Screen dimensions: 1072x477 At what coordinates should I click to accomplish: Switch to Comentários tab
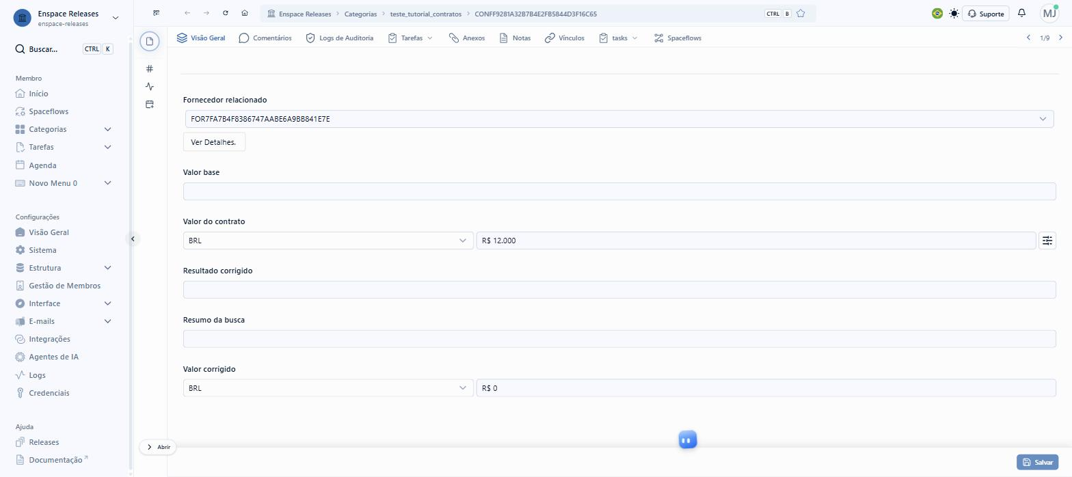click(265, 38)
